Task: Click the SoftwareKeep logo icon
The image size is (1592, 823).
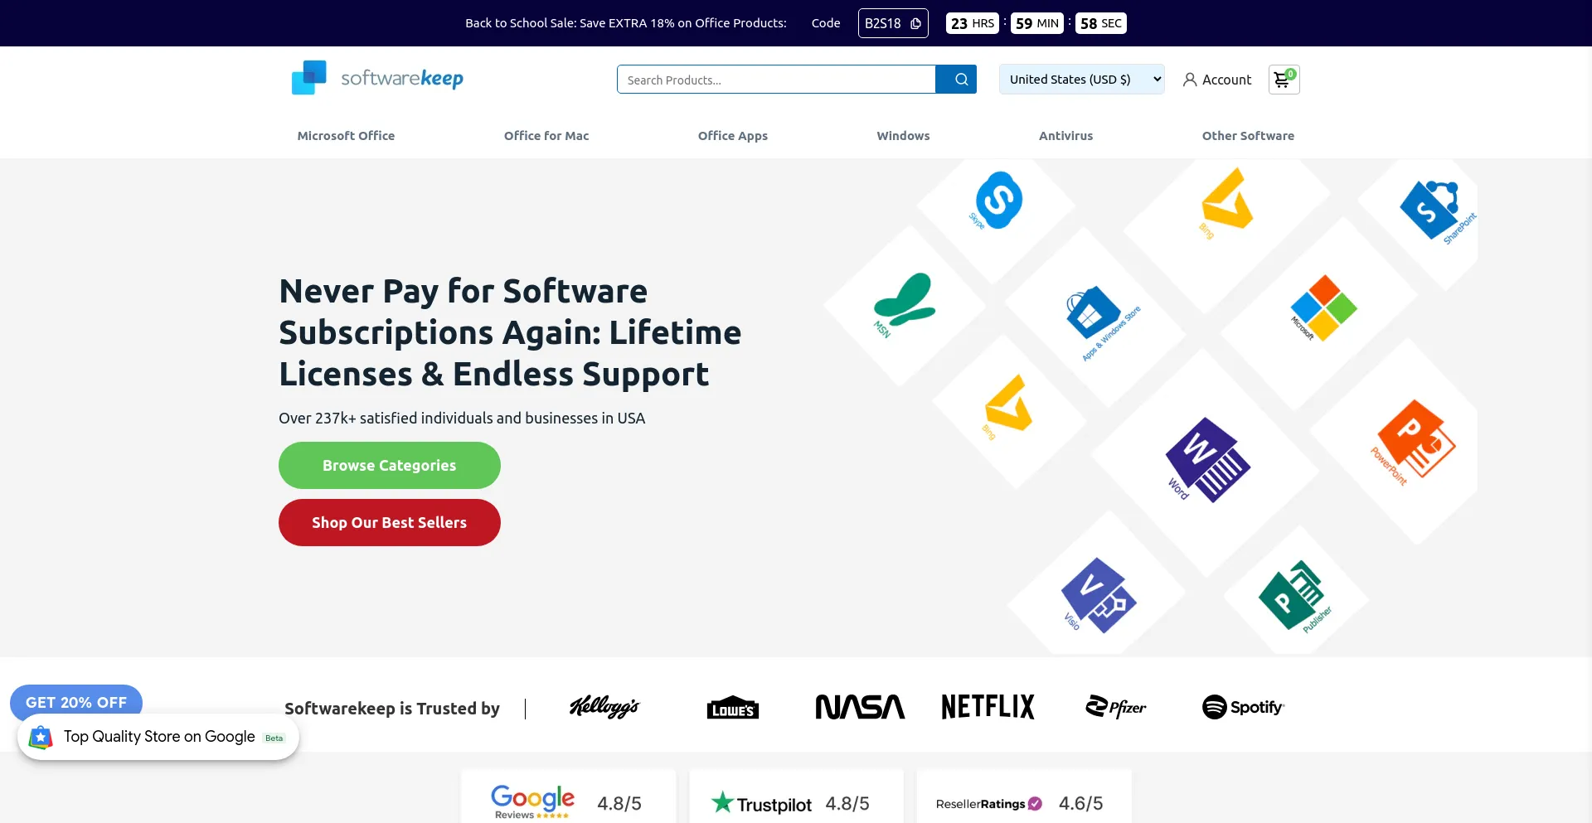Action: tap(309, 78)
